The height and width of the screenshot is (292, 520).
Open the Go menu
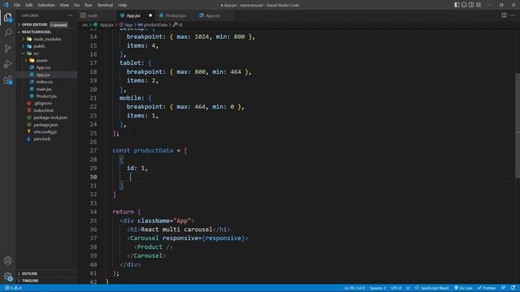point(76,5)
